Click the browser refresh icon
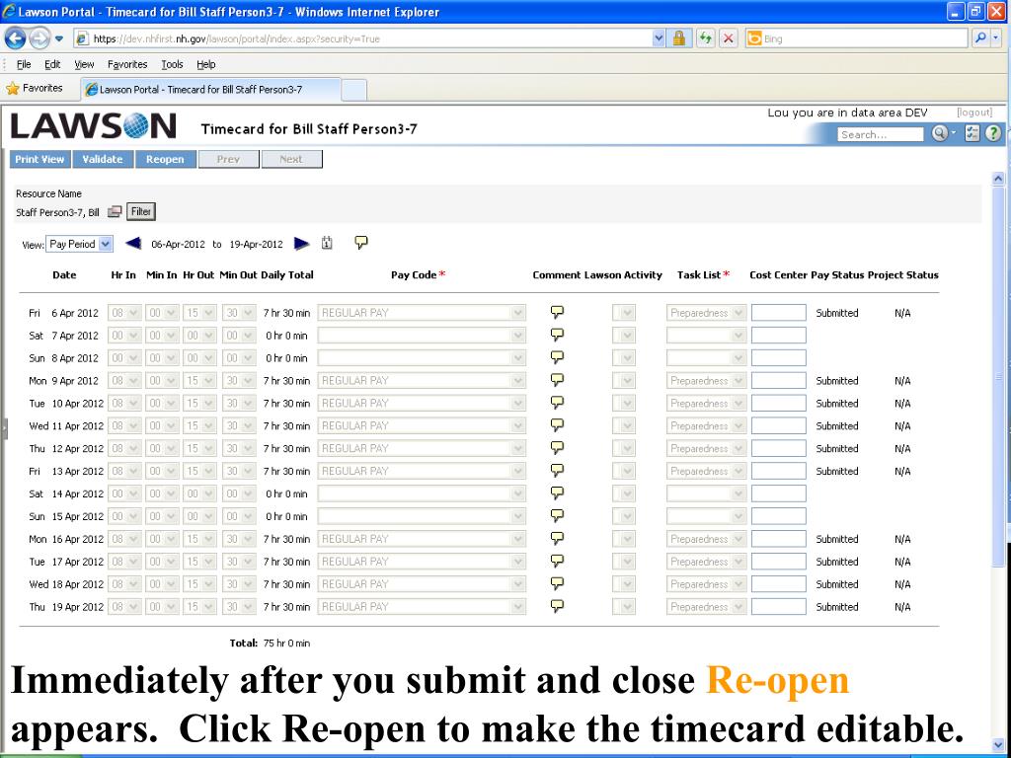 tap(705, 38)
